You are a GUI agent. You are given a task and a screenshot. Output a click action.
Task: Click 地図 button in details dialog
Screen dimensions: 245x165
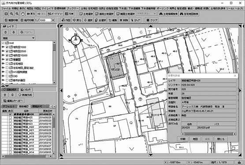tap(195, 139)
